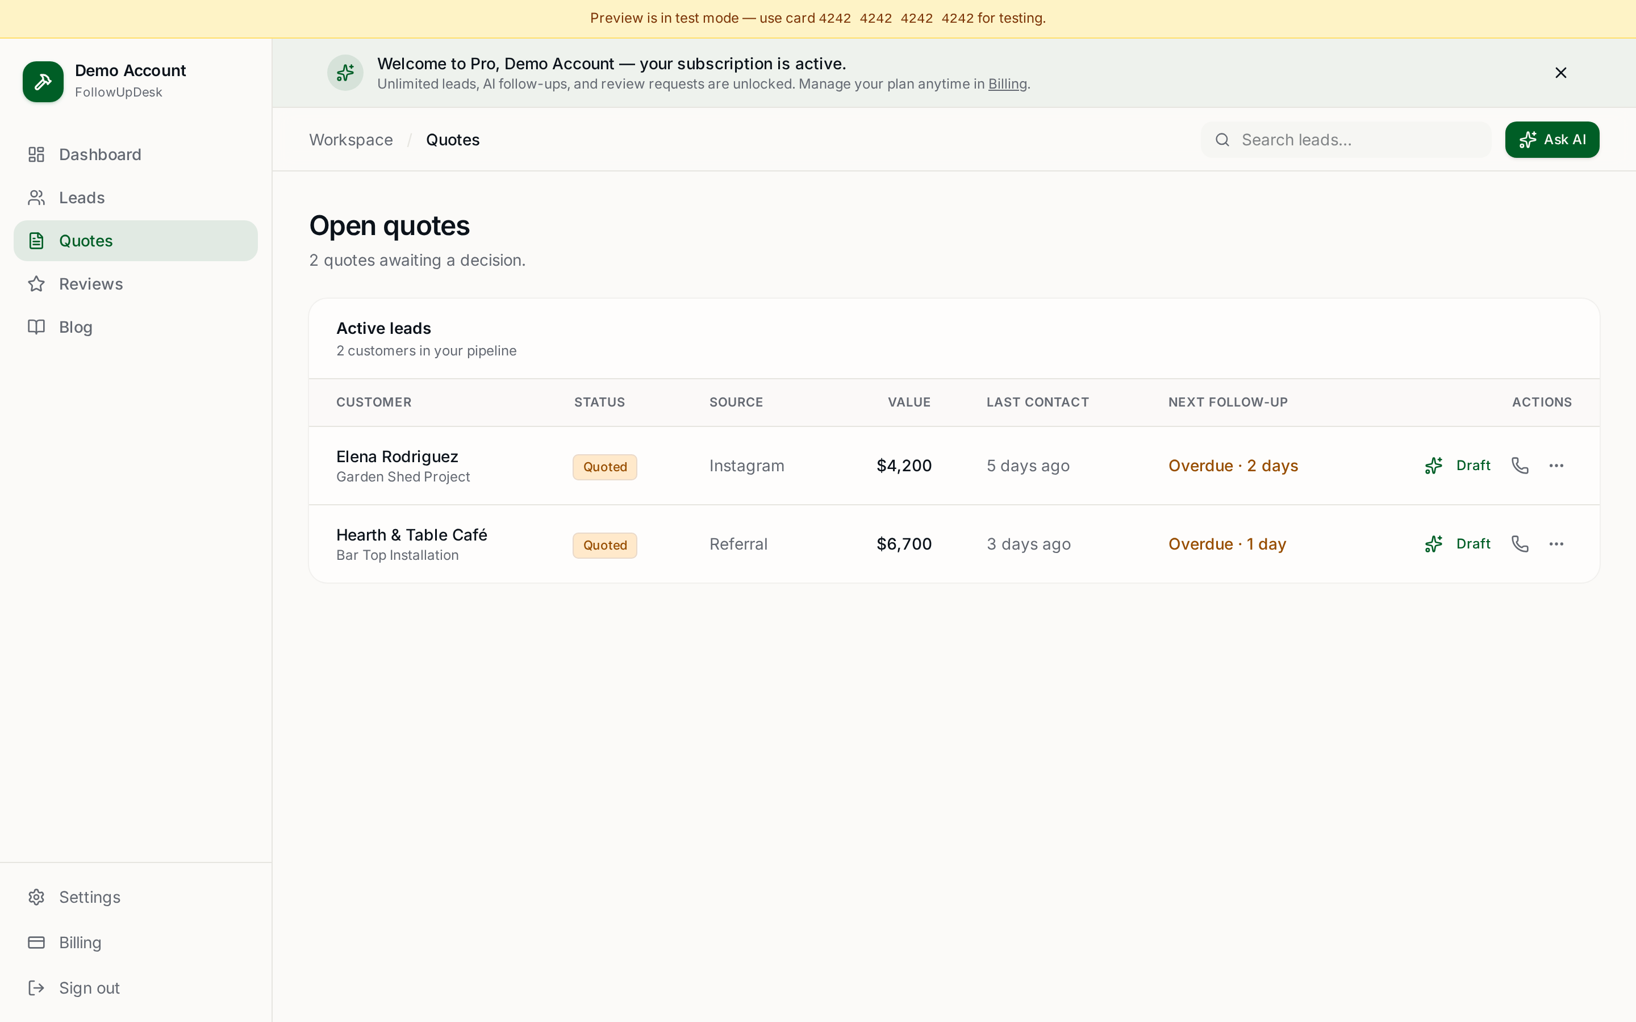Click the VALUE column header
The width and height of the screenshot is (1636, 1022).
pos(909,402)
